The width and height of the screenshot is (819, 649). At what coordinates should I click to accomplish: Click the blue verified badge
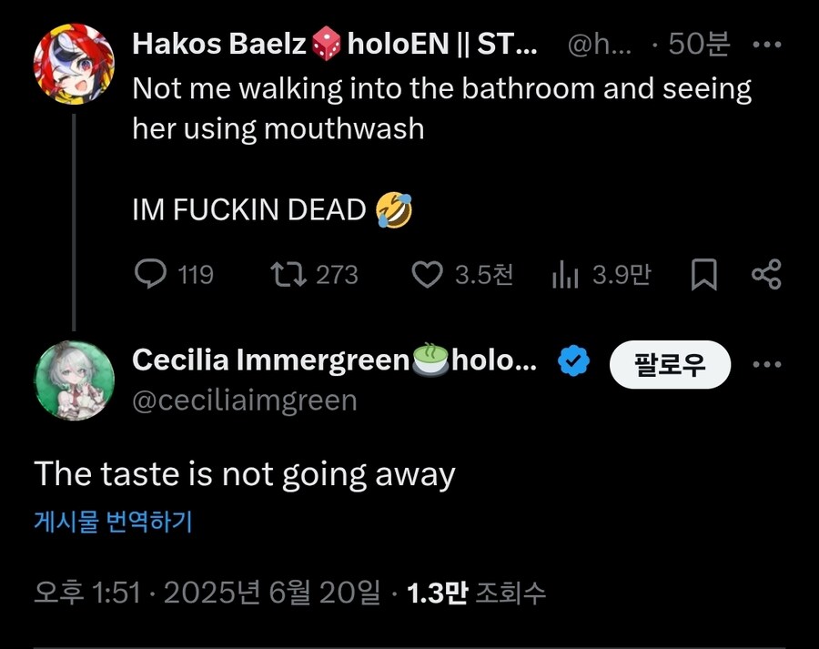[573, 360]
